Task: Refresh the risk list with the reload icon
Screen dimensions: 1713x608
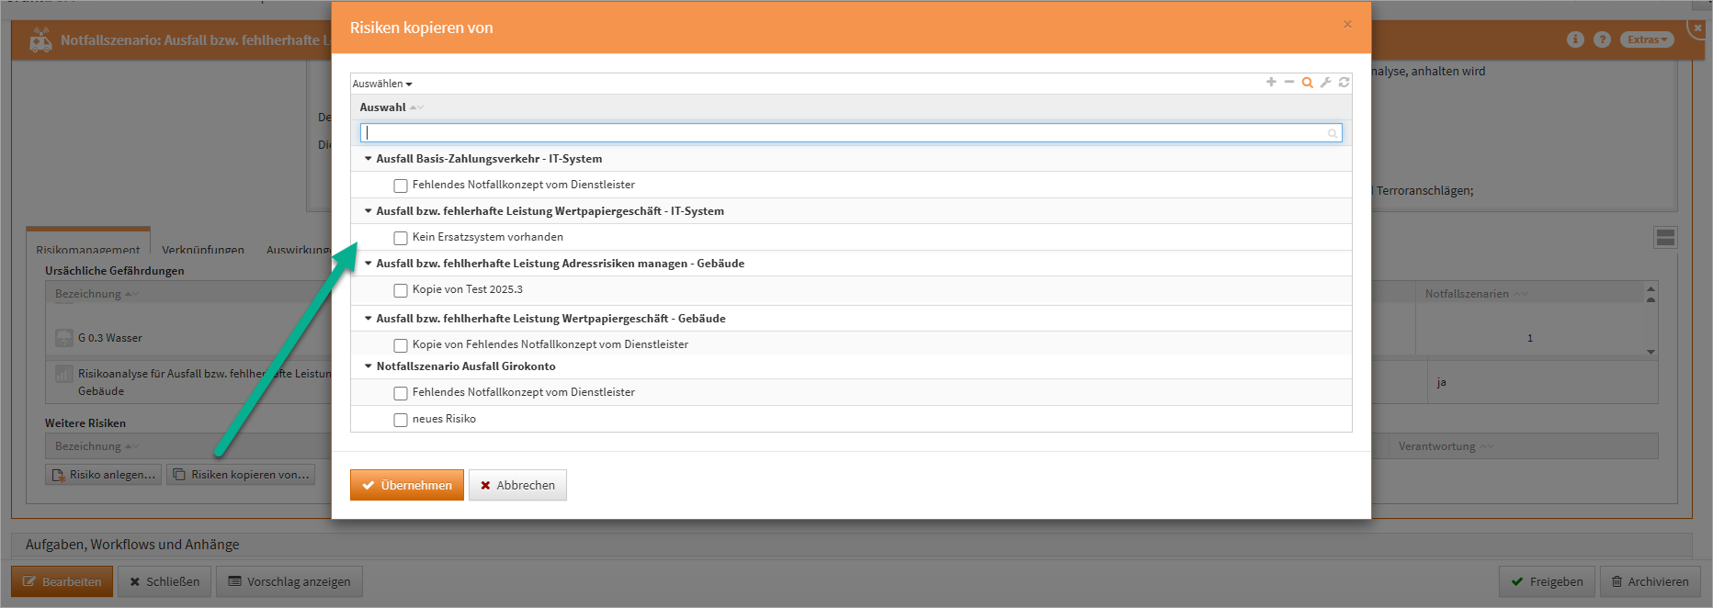Action: click(1344, 83)
